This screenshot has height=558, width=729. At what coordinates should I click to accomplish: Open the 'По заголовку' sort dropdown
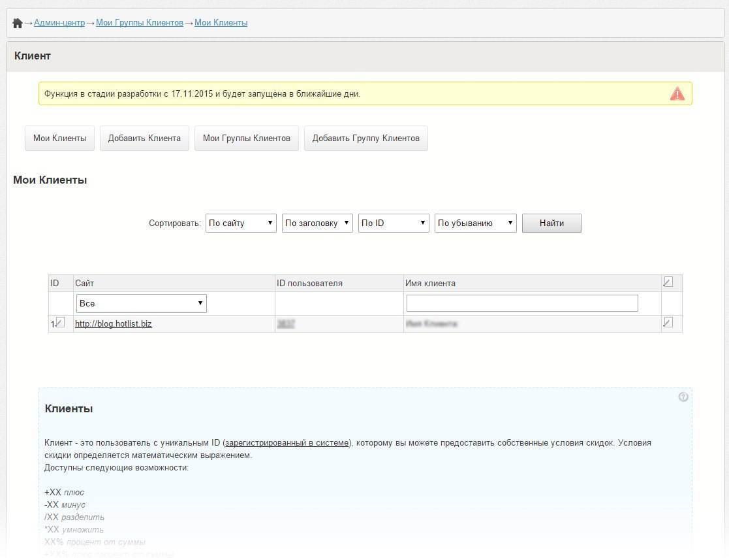tap(317, 223)
